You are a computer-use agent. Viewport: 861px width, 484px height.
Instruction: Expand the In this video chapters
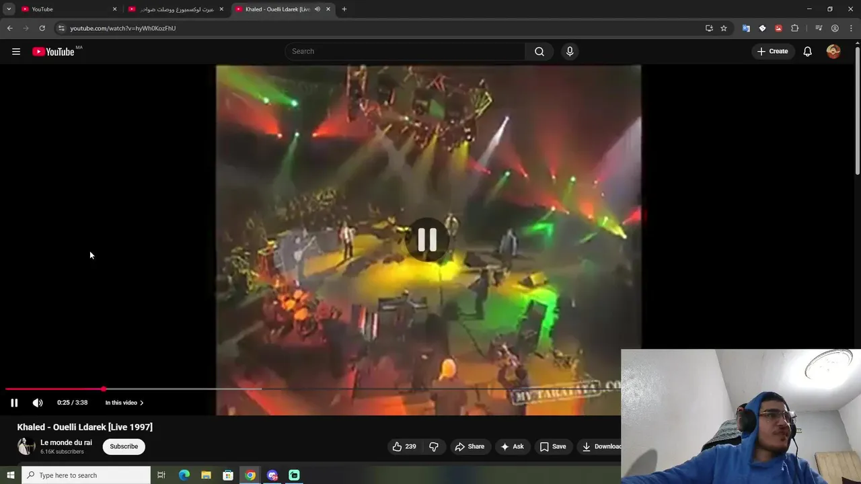pyautogui.click(x=124, y=403)
